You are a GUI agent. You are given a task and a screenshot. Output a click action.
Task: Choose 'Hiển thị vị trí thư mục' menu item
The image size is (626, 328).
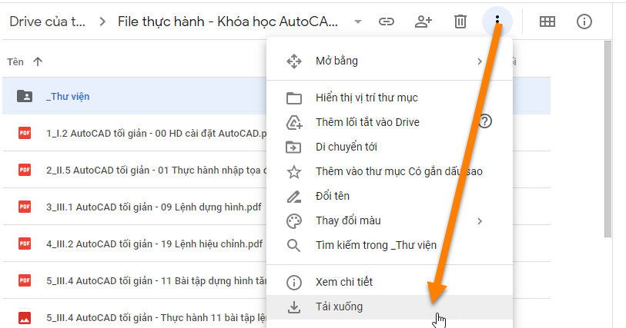tap(390, 98)
